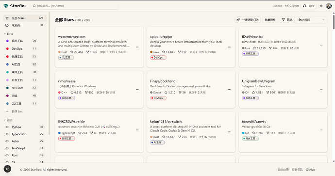This screenshot has height=176, width=335.
Task: Click the code icon next to Python
Action: (7, 127)
